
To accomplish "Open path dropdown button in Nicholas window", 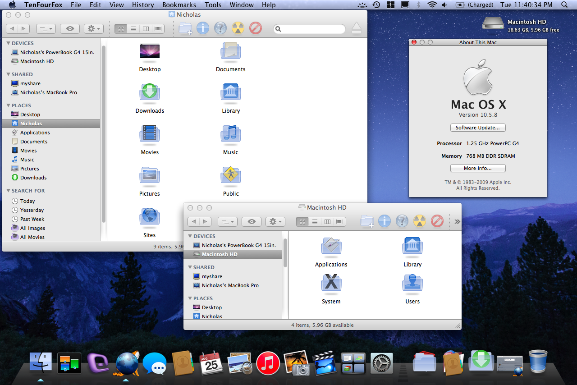I will point(46,29).
